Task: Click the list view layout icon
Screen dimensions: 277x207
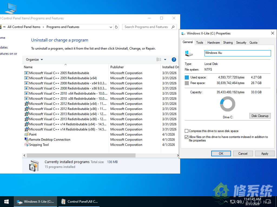Action: [159, 59]
